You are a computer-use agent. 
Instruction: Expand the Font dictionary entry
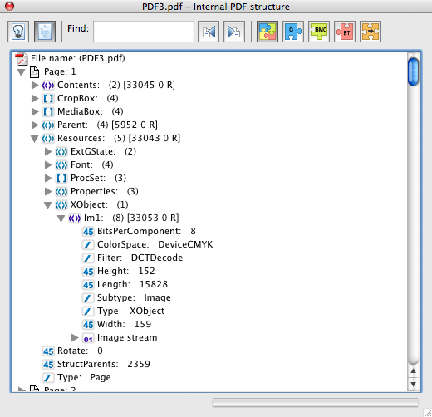48,164
